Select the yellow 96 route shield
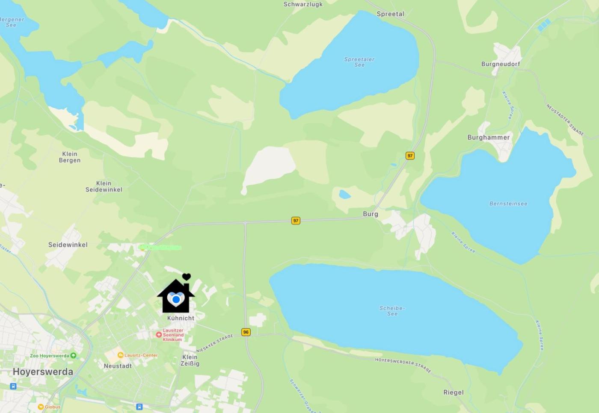The width and height of the screenshot is (599, 413). pyautogui.click(x=246, y=332)
